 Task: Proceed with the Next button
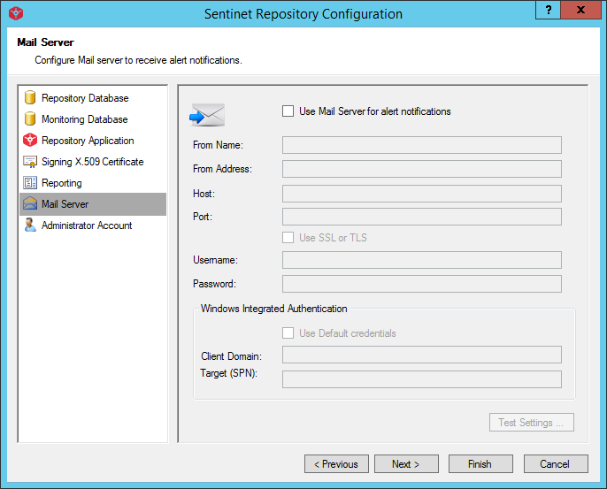click(406, 464)
